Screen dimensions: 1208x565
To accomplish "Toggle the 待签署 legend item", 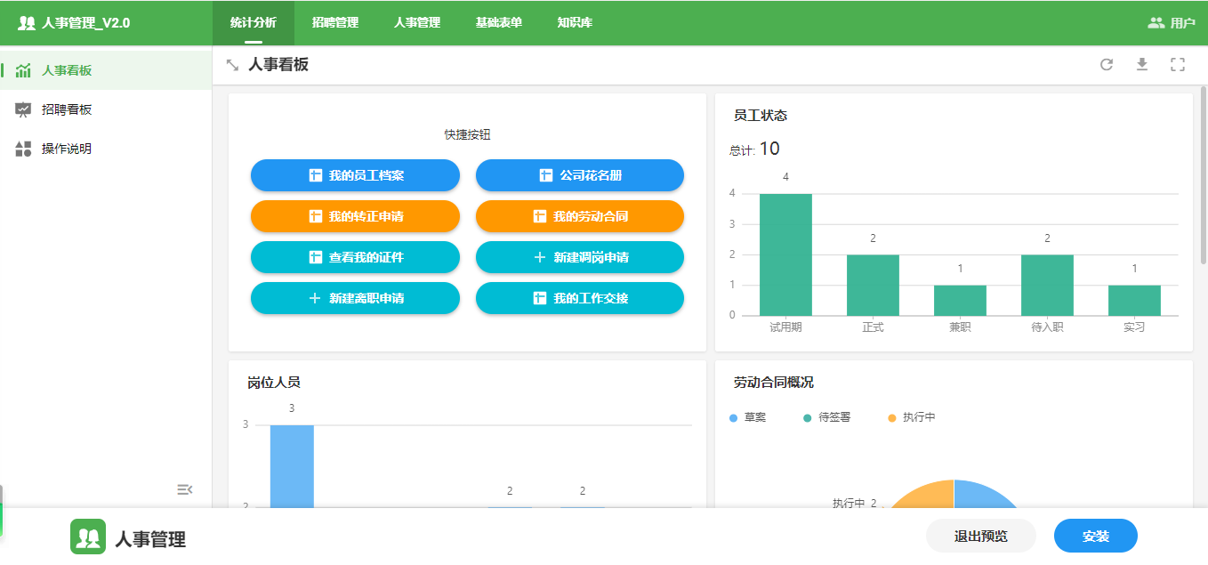I will point(826,417).
